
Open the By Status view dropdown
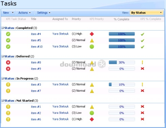[x=147, y=13]
